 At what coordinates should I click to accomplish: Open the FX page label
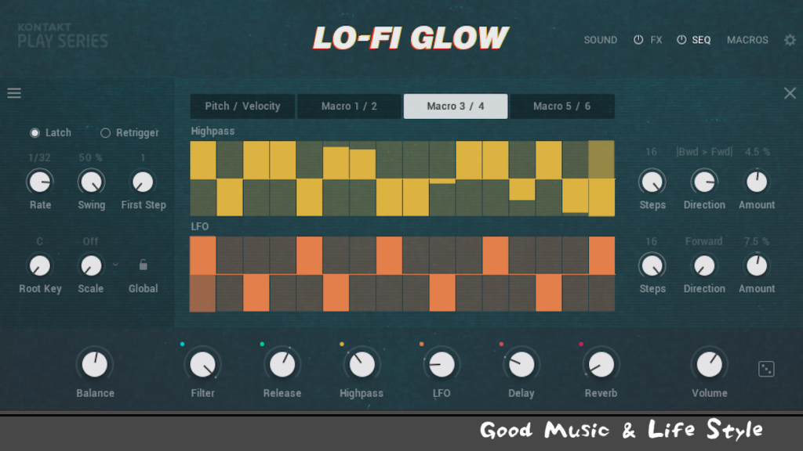point(656,40)
